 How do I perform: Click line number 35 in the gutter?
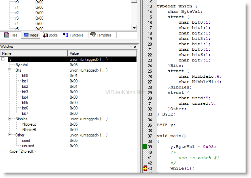pos(150,125)
